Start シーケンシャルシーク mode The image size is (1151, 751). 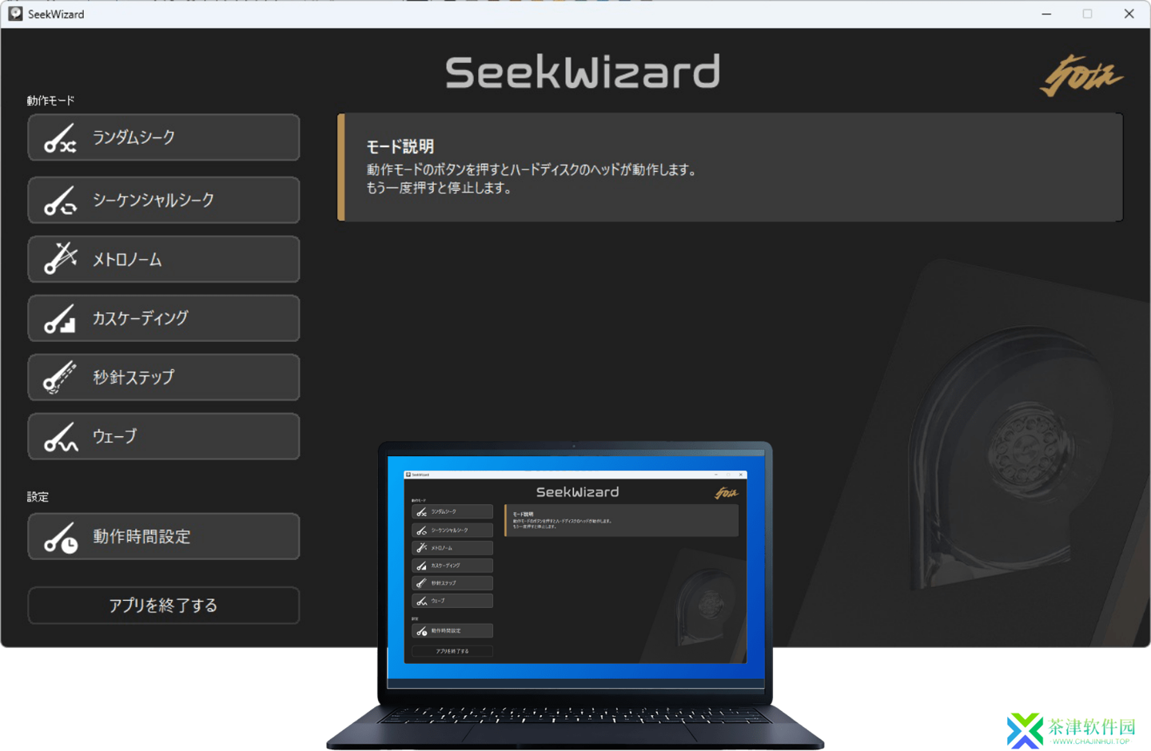coord(164,200)
